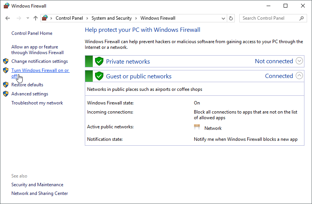Image resolution: width=312 pixels, height=204 pixels.
Task: Click the 'Notification state:' label
Action: (105, 139)
